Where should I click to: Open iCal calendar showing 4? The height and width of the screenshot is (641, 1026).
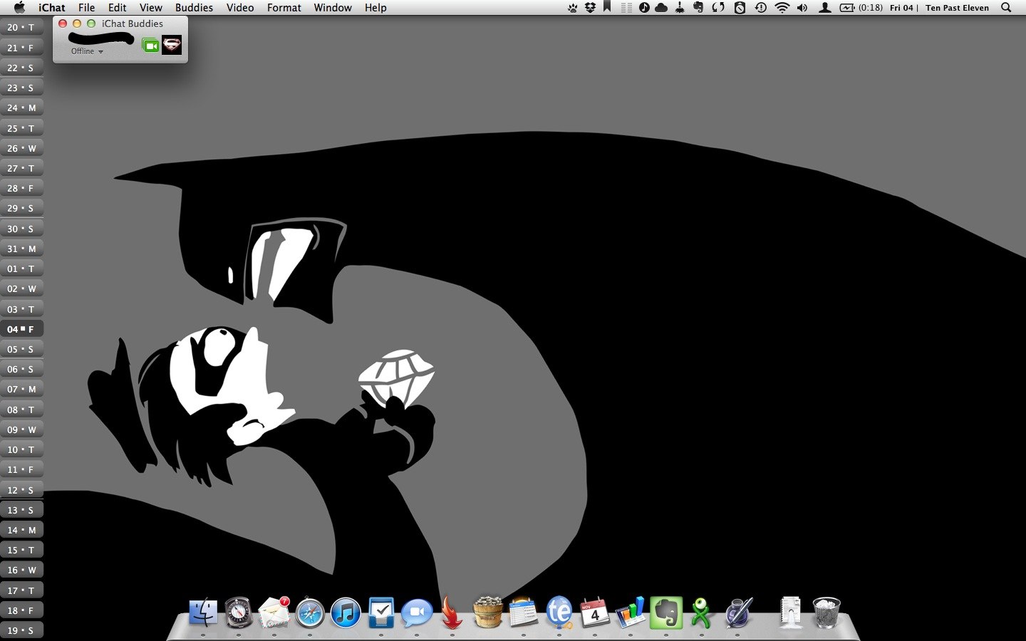pos(595,613)
